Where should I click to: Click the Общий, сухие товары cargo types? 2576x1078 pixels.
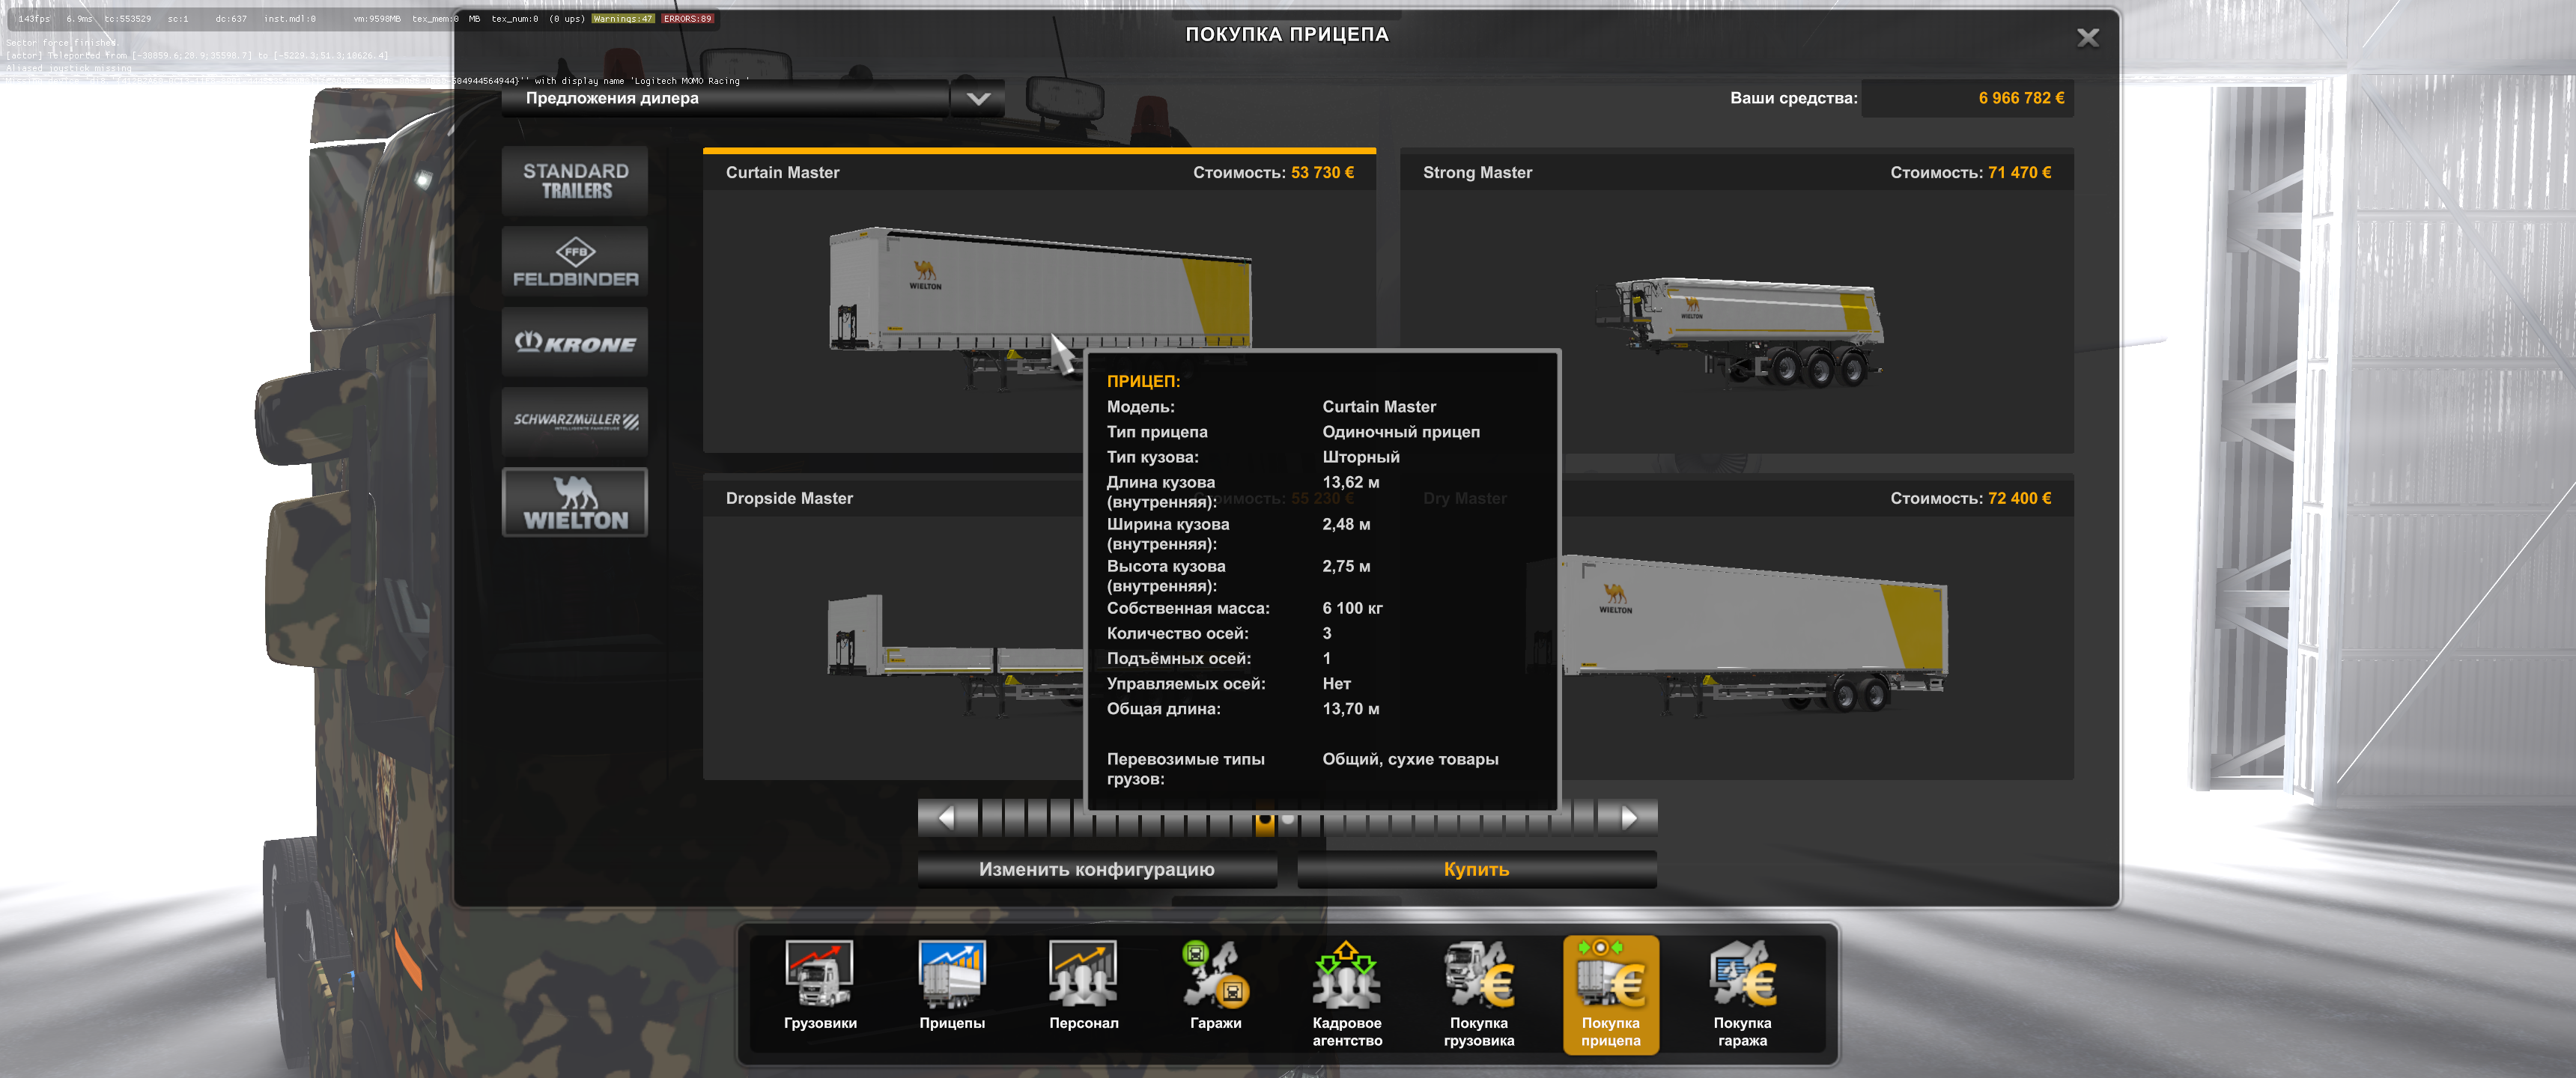[x=1410, y=759]
